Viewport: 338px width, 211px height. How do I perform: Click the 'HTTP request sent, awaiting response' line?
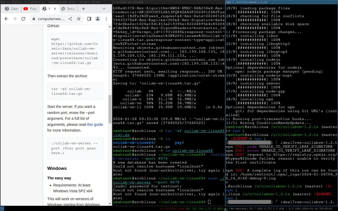[x=168, y=71]
